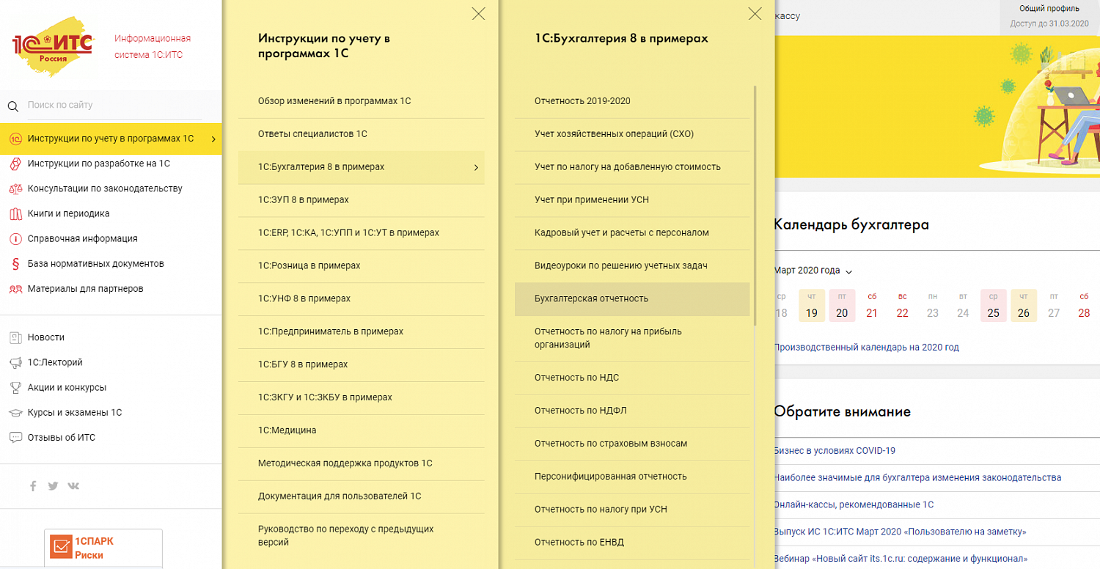This screenshot has width=1100, height=569.
Task: Click Общий профиль in the header
Action: point(1049,9)
